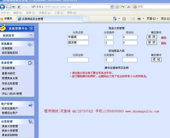The height and width of the screenshot is (138, 170).
Task: Click 修改 button for 西洋菜 row
Action: click(x=152, y=43)
